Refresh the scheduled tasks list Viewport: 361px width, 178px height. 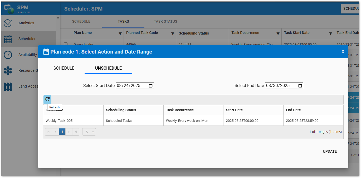(47, 99)
